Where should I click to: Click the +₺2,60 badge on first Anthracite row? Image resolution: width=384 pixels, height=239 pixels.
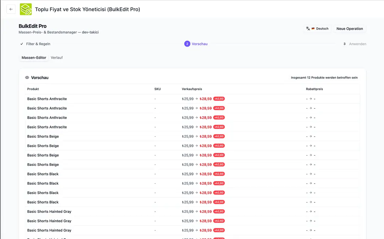pos(219,99)
